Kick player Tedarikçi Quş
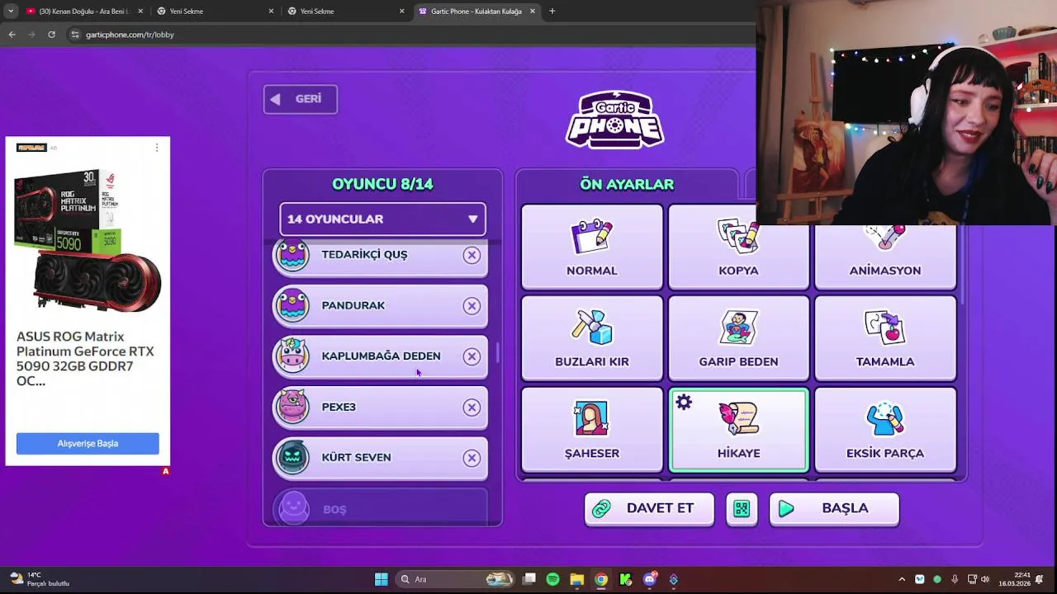 (472, 255)
